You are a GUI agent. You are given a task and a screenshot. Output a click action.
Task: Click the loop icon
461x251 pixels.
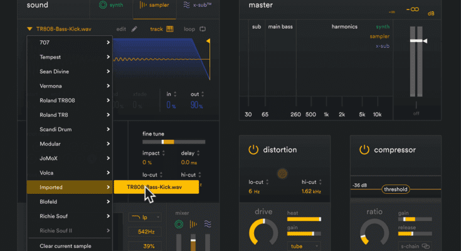[203, 29]
